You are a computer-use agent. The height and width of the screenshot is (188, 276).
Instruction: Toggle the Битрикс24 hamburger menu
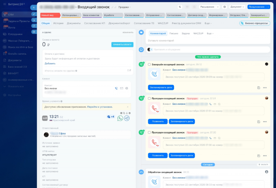(5, 4)
